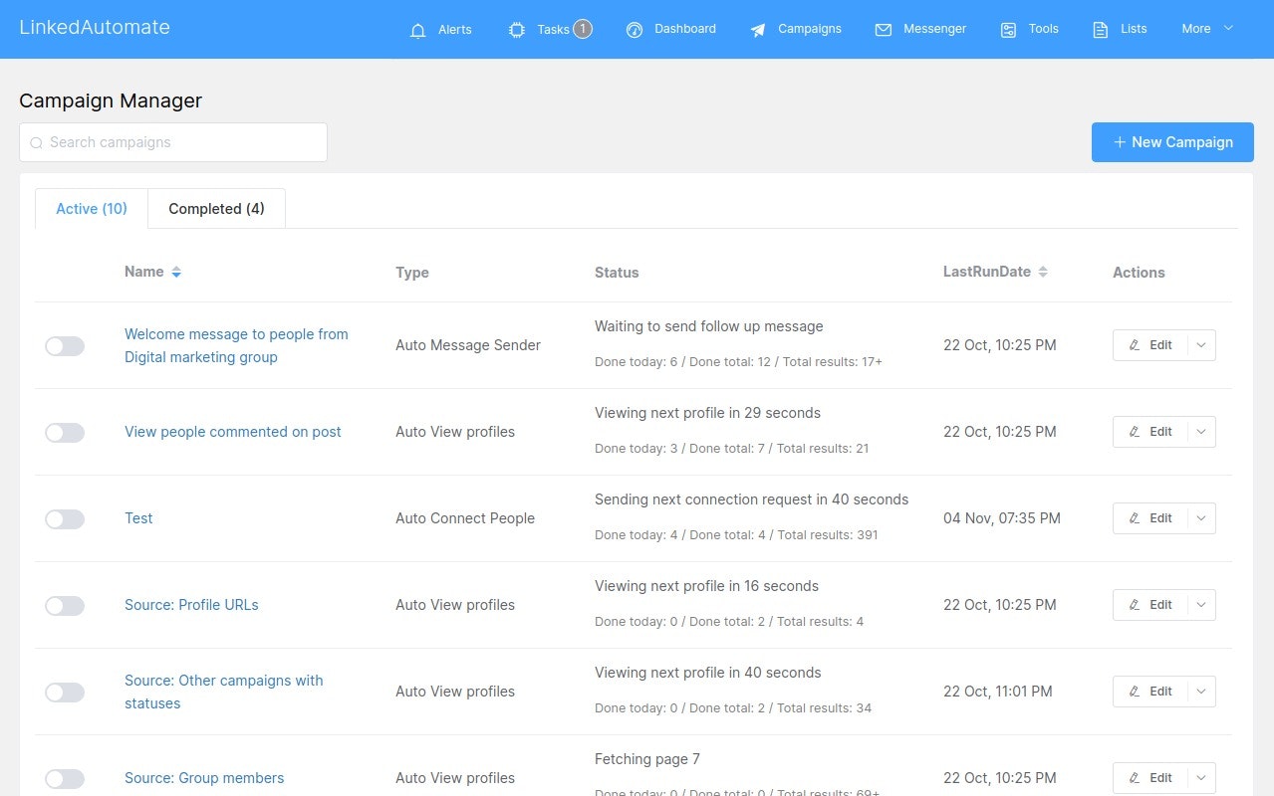This screenshot has height=796, width=1274.
Task: Click the sort arrows on LastRunDate column
Action: point(1042,271)
